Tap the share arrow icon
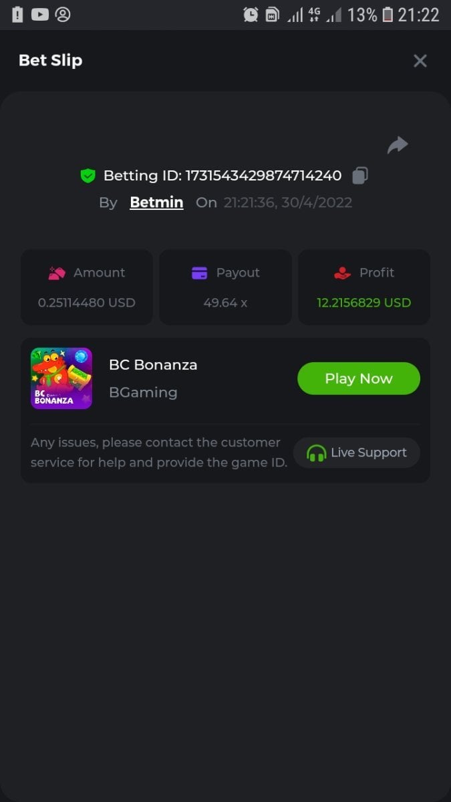This screenshot has height=802, width=451. [398, 145]
